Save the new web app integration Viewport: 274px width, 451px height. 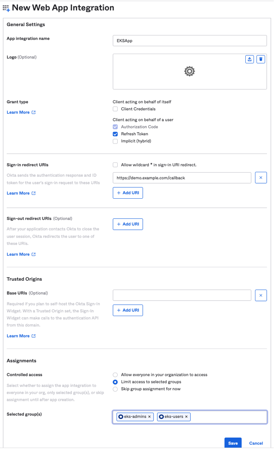pyautogui.click(x=233, y=443)
